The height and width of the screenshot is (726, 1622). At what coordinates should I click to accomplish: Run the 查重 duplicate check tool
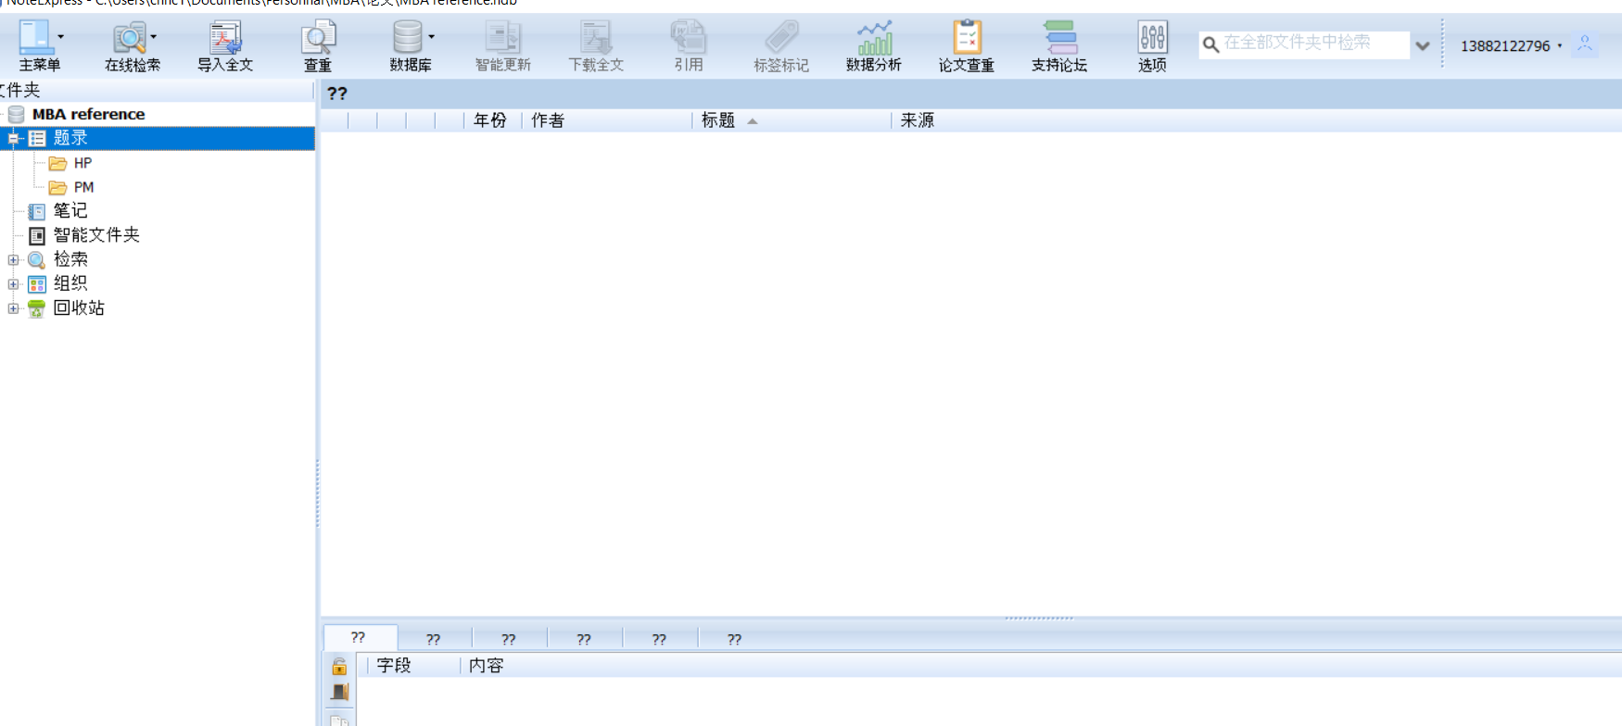click(317, 39)
